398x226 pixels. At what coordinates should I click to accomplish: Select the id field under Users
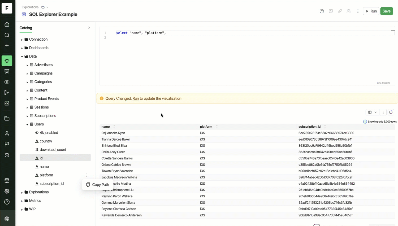click(55, 158)
